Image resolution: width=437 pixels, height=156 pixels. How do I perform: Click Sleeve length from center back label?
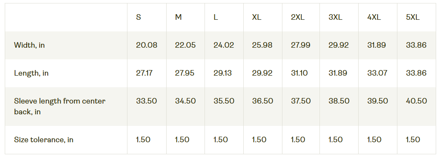click(x=60, y=106)
